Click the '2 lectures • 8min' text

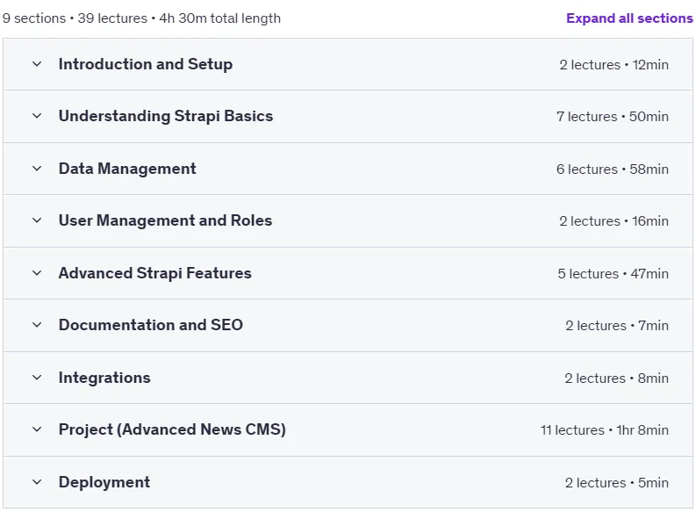pyautogui.click(x=616, y=379)
